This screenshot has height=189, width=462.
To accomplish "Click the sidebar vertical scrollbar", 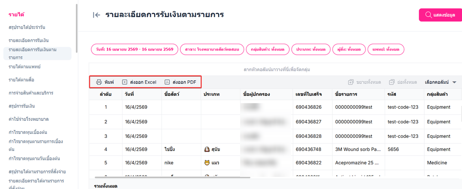I will (77, 28).
